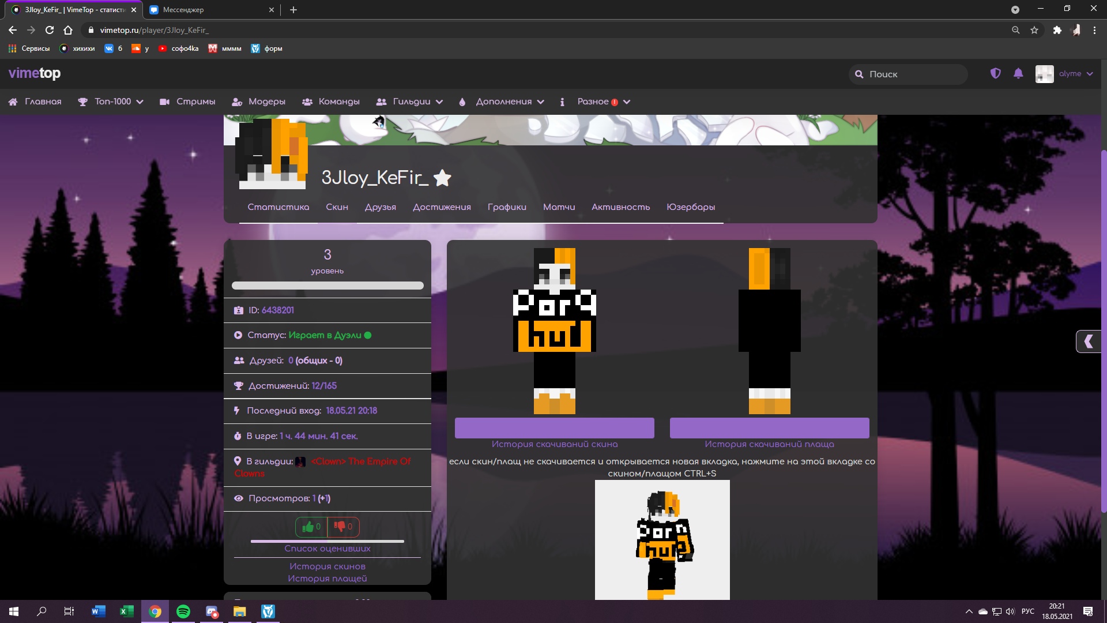Open софо4ka YouTube bookmark
1107x623 pixels.
(x=178, y=48)
